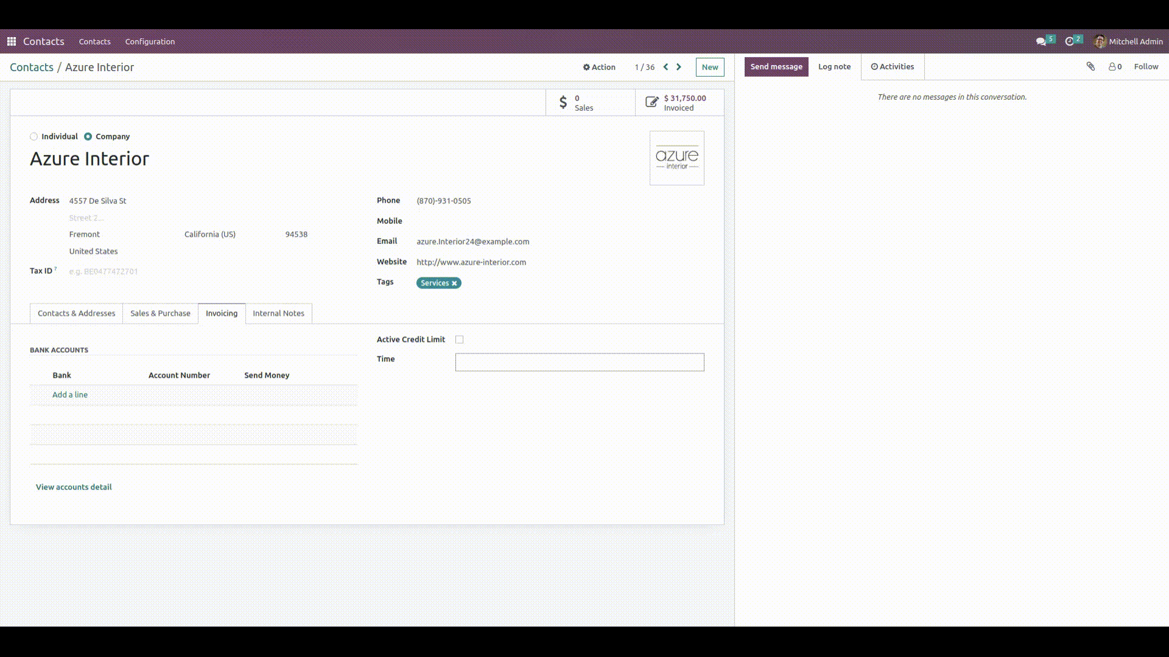Go to next record arrow
This screenshot has height=657, width=1169.
[x=679, y=67]
